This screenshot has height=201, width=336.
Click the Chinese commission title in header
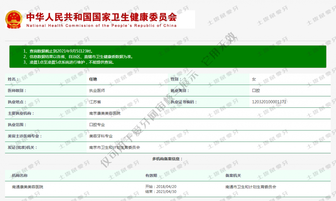[x=101, y=17]
